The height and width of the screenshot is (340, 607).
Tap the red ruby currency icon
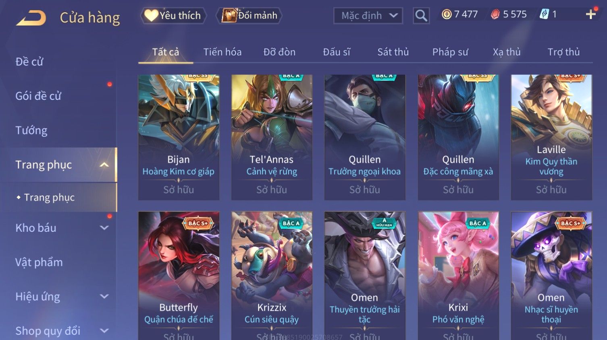click(x=495, y=14)
